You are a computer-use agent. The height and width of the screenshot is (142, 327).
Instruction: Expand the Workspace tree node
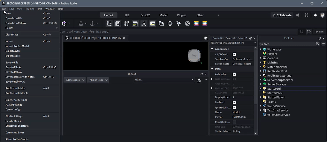[261, 49]
